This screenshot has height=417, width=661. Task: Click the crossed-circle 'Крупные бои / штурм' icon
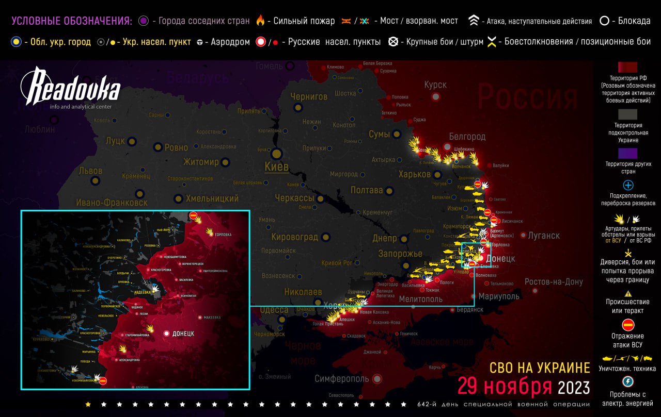coord(393,42)
